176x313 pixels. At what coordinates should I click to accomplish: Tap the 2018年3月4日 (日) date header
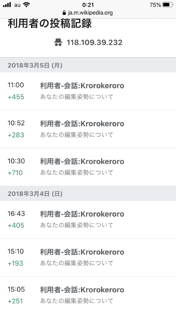[x=35, y=194]
